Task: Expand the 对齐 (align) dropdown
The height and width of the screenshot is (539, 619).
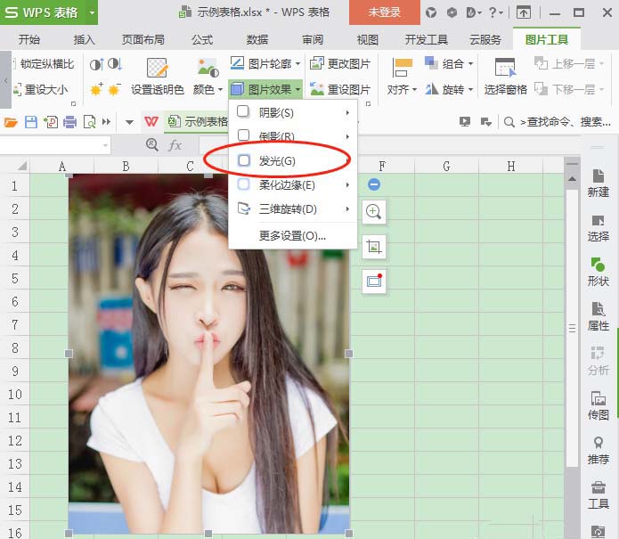Action: click(x=403, y=89)
